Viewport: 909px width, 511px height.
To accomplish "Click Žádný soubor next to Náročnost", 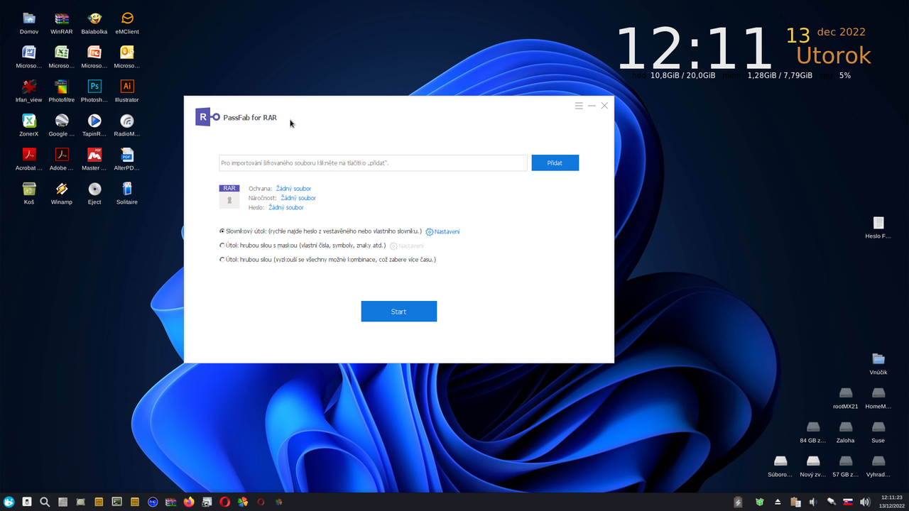I will point(298,198).
